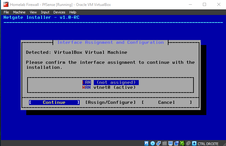
Task: Open the View menu
Action: [33, 12]
